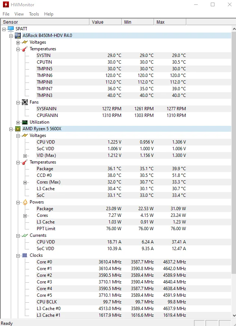The image size is (236, 326).
Task: Click the HWMonitor lightning bolt title icon
Action: 6,5
